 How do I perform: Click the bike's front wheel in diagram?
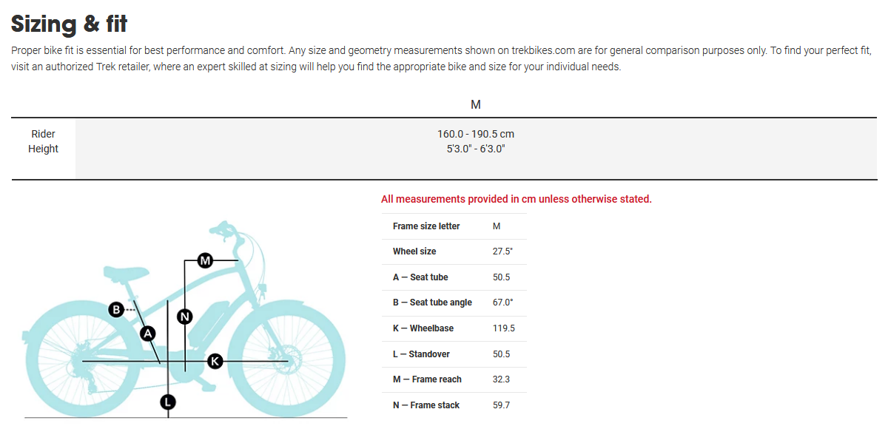pos(287,362)
